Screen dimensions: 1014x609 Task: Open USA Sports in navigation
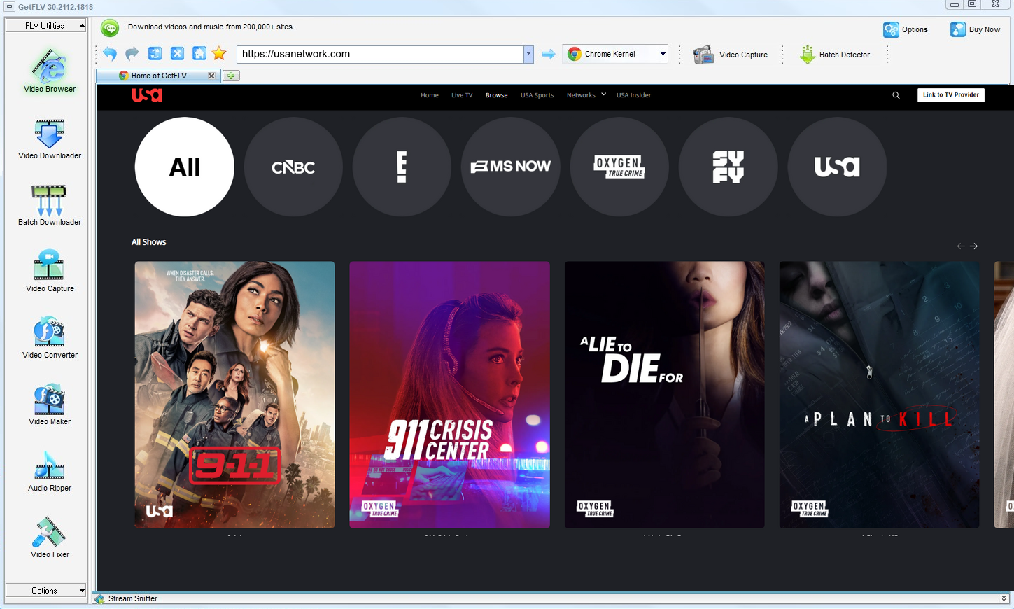(537, 95)
